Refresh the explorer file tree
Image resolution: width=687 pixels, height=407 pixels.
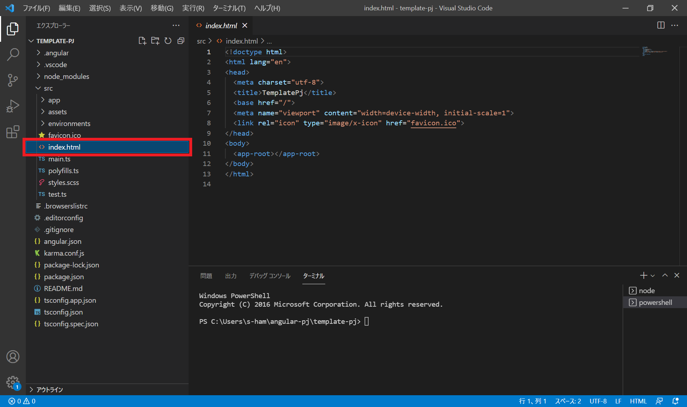pos(168,41)
